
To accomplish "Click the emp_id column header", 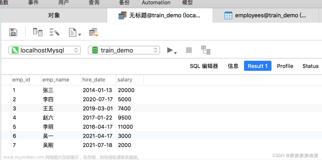I will tap(26, 80).
